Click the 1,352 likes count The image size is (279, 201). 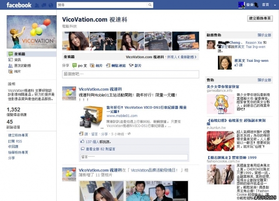tap(14, 109)
